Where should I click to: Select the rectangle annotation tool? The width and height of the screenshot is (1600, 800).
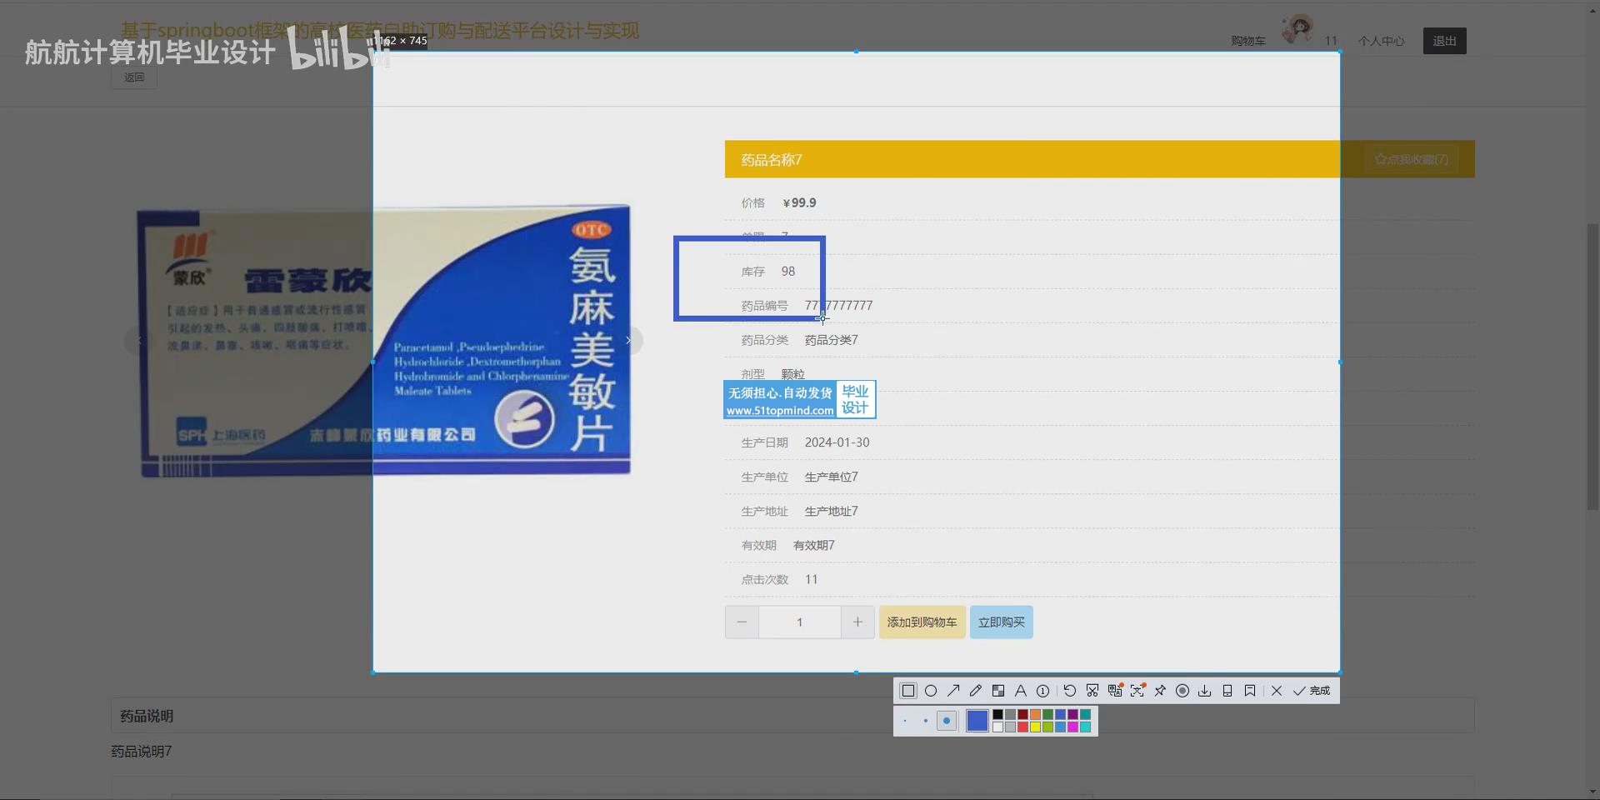tap(908, 691)
